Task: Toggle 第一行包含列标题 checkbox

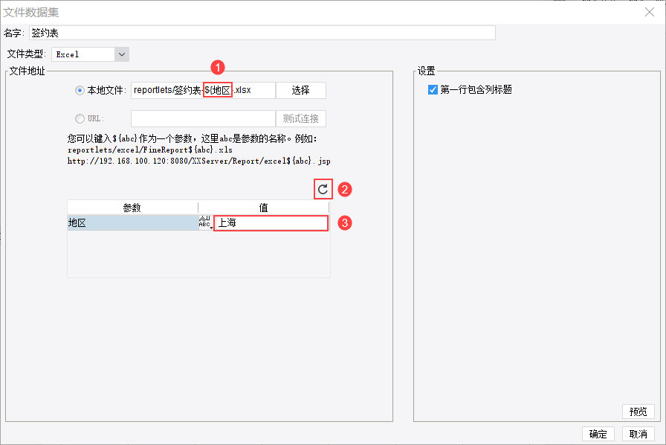Action: (x=433, y=90)
